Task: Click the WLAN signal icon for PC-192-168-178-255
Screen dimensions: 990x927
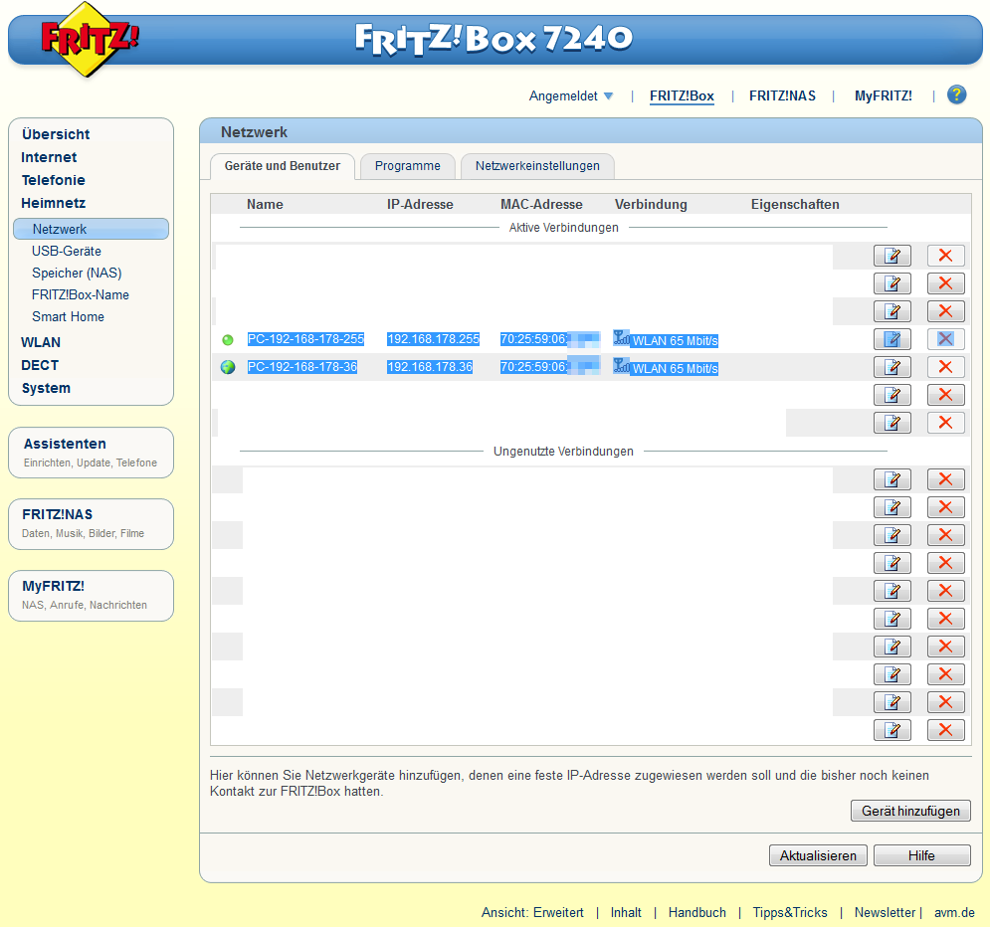Action: click(621, 337)
